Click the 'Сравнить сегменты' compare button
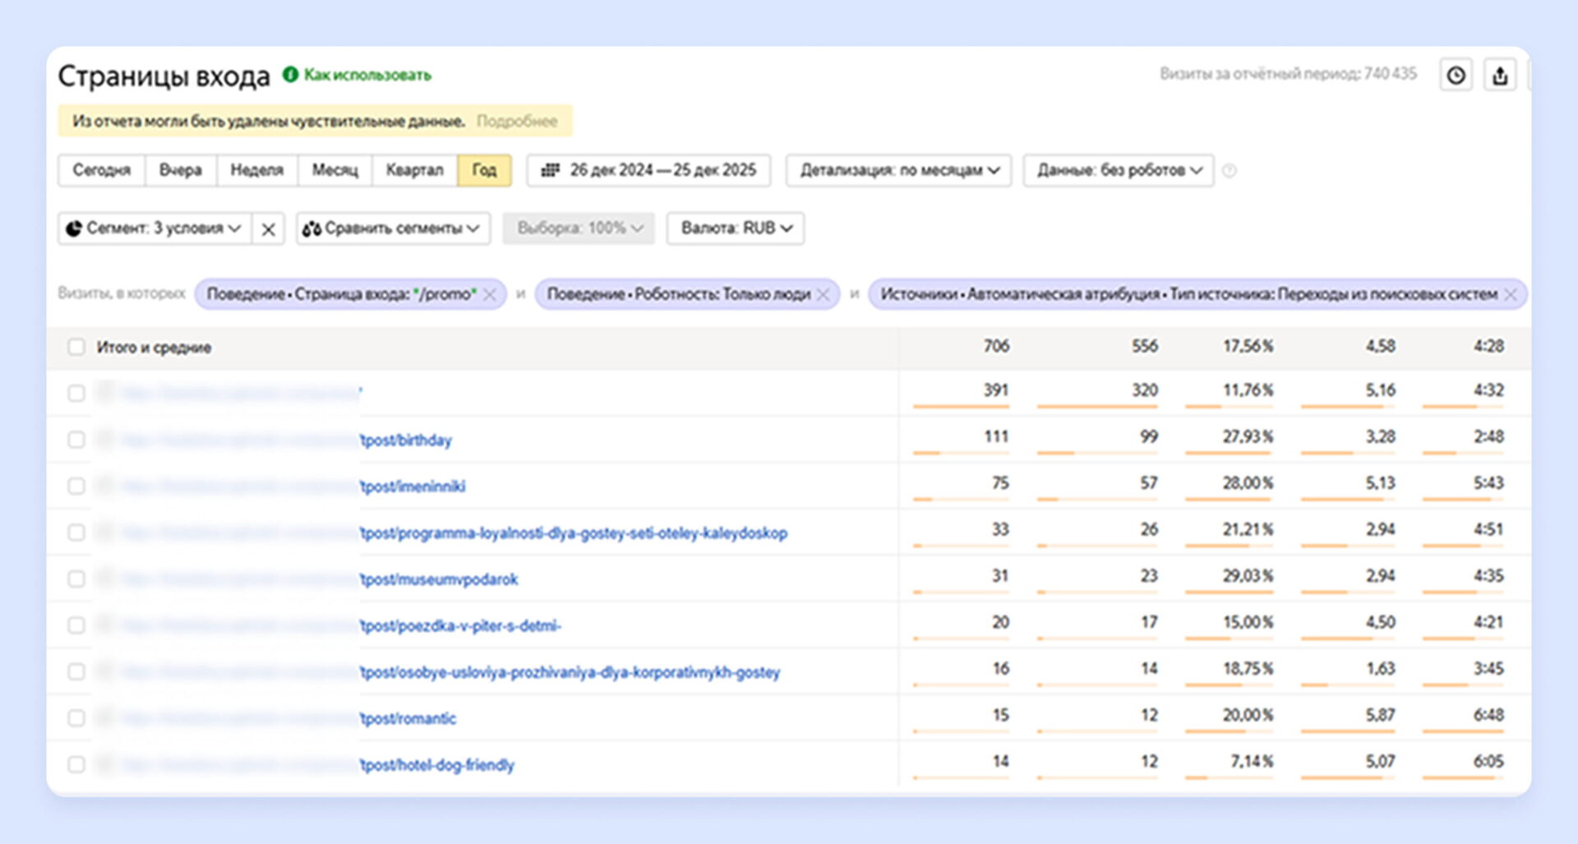Image resolution: width=1578 pixels, height=844 pixels. pyautogui.click(x=393, y=228)
